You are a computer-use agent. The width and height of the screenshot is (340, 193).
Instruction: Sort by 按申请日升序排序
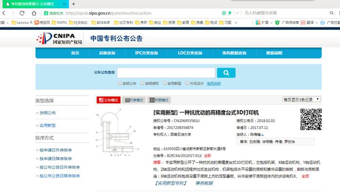click(x=56, y=150)
